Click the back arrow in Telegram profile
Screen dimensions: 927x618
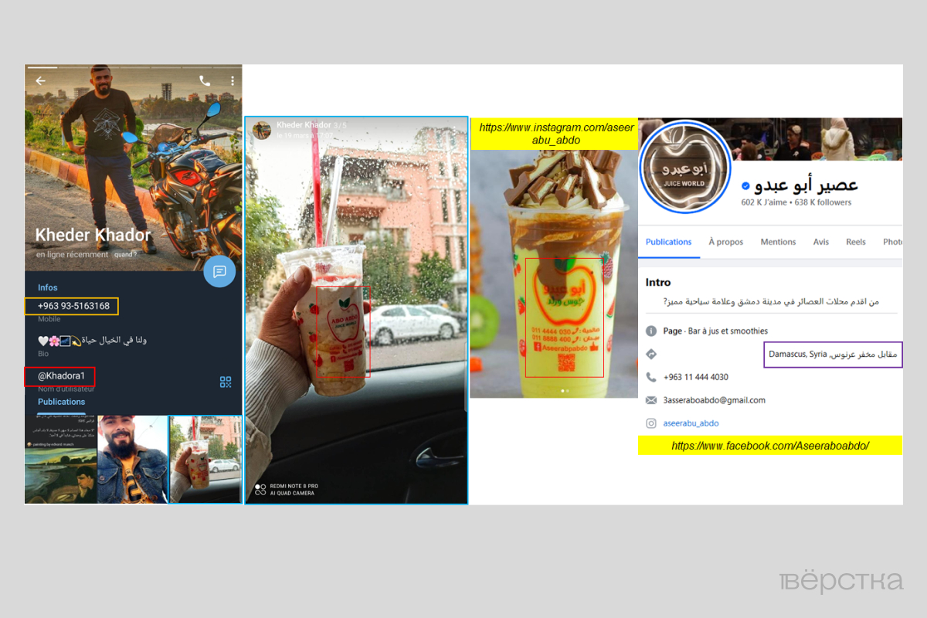[41, 80]
